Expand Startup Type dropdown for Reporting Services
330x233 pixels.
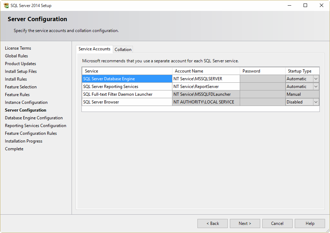[316, 87]
